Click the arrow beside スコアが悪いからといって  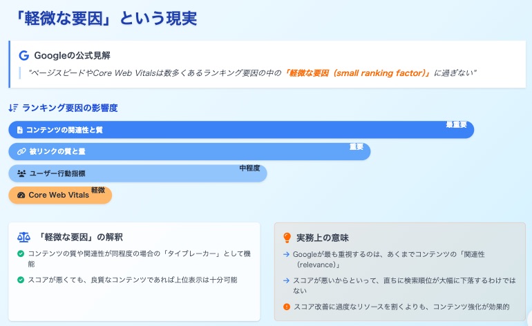tap(286, 280)
